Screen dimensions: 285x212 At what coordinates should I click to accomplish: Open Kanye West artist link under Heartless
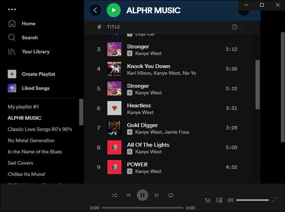pos(140,112)
